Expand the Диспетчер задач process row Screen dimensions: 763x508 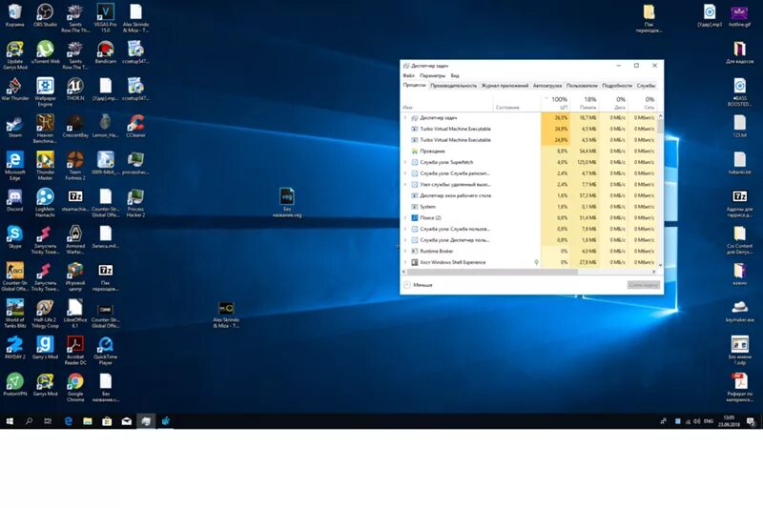coord(405,117)
